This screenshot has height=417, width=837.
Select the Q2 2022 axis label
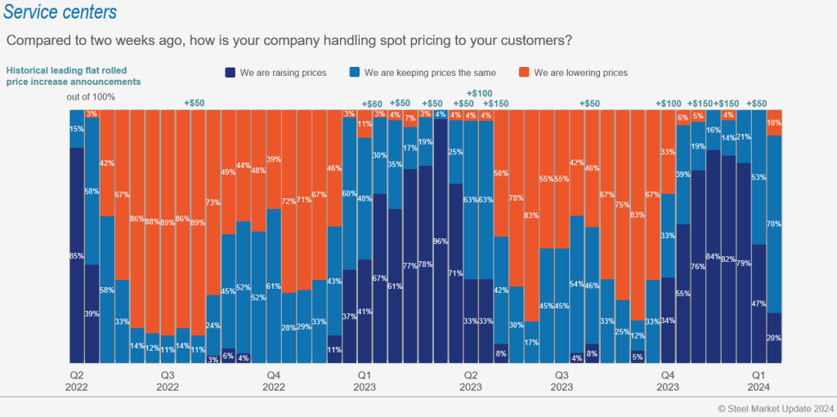tap(75, 381)
